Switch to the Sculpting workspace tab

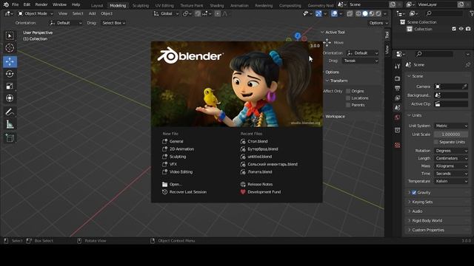pyautogui.click(x=141, y=5)
